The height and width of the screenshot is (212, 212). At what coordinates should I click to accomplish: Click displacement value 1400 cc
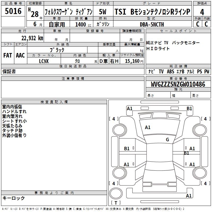click(x=83, y=24)
